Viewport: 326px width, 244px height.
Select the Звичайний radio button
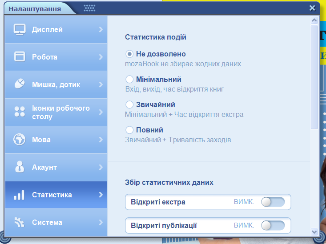click(x=129, y=104)
